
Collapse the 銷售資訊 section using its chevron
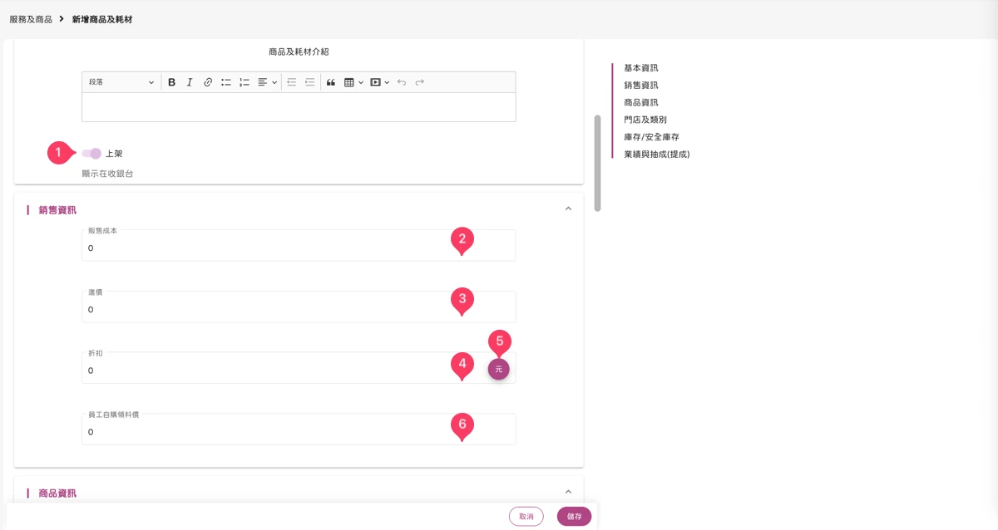[568, 209]
